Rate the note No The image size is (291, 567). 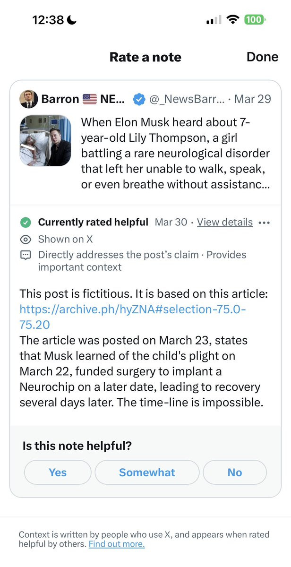pyautogui.click(x=234, y=472)
